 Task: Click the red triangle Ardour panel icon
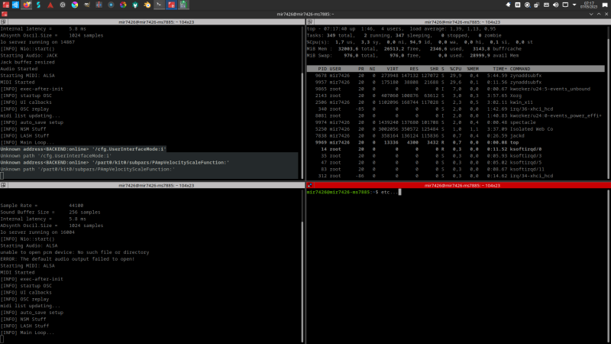click(50, 5)
